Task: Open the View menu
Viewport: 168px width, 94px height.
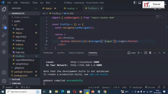Action: click(x=35, y=3)
